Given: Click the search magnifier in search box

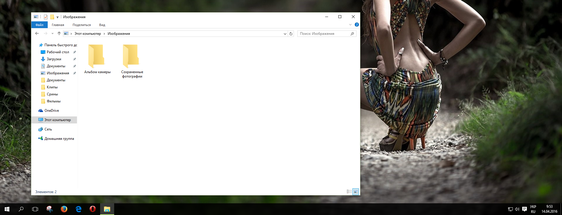Looking at the screenshot, I should 352,34.
